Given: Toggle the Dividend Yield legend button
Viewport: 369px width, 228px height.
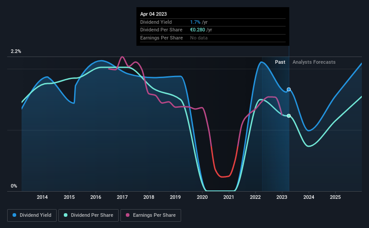Looking at the screenshot, I should [x=32, y=215].
